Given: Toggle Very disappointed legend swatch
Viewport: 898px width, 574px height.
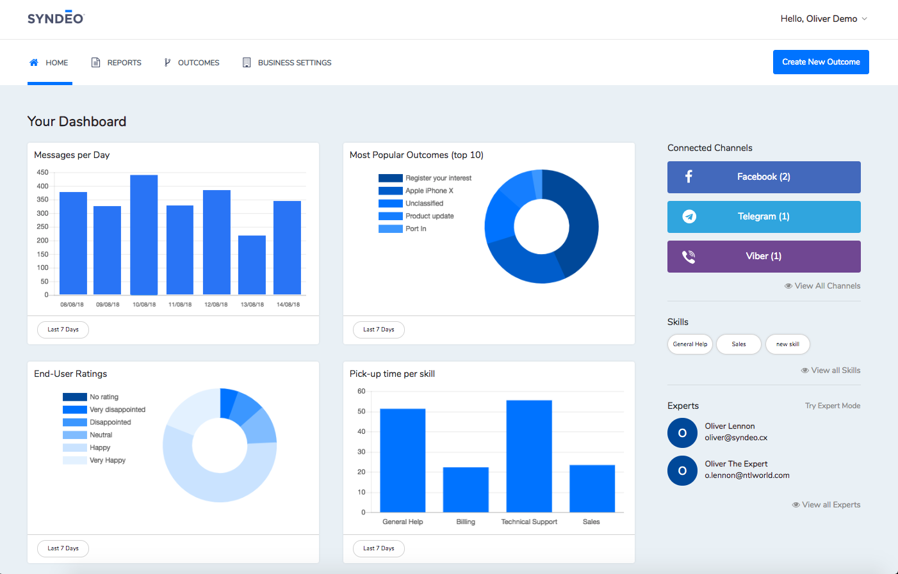Looking at the screenshot, I should pos(75,410).
